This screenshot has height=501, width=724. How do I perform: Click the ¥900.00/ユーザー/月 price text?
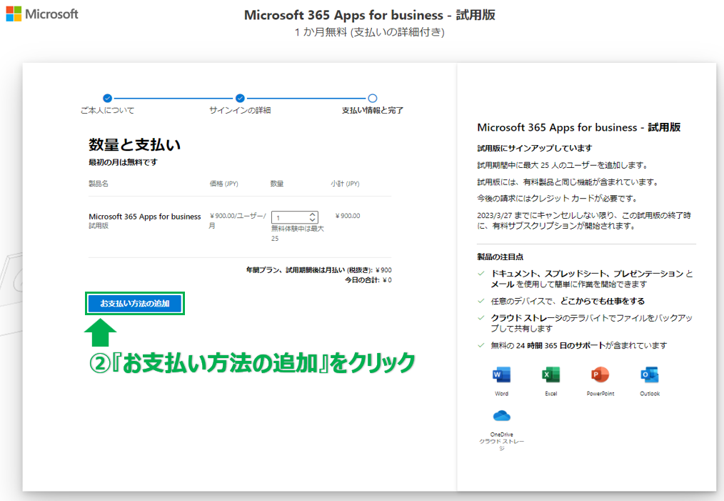click(238, 220)
